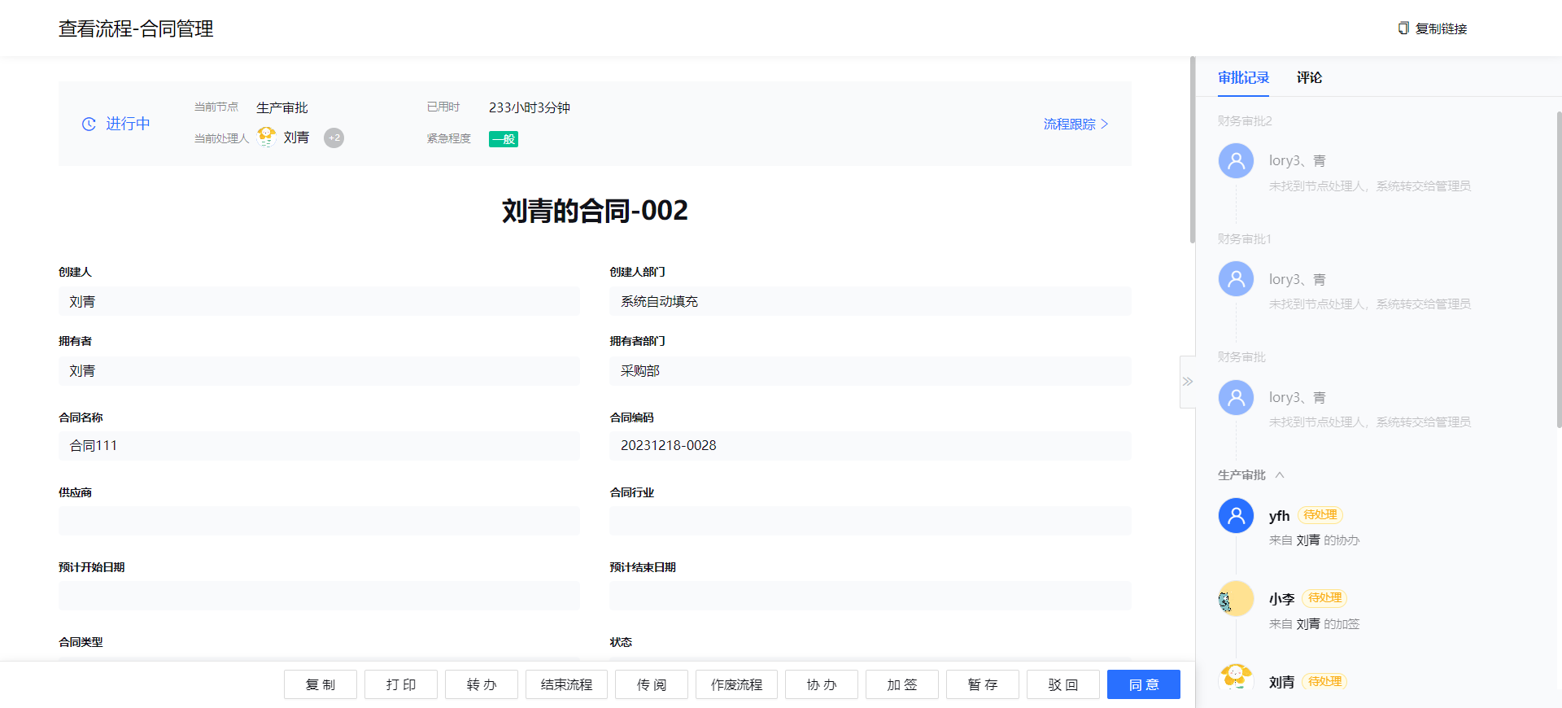The height and width of the screenshot is (708, 1562).
Task: Click the 财务审批1 node label
Action: coord(1245,239)
